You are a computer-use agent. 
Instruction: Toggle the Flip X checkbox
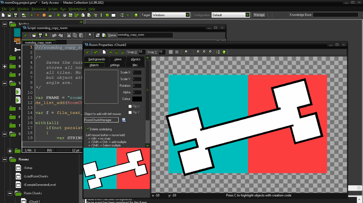[130, 106]
